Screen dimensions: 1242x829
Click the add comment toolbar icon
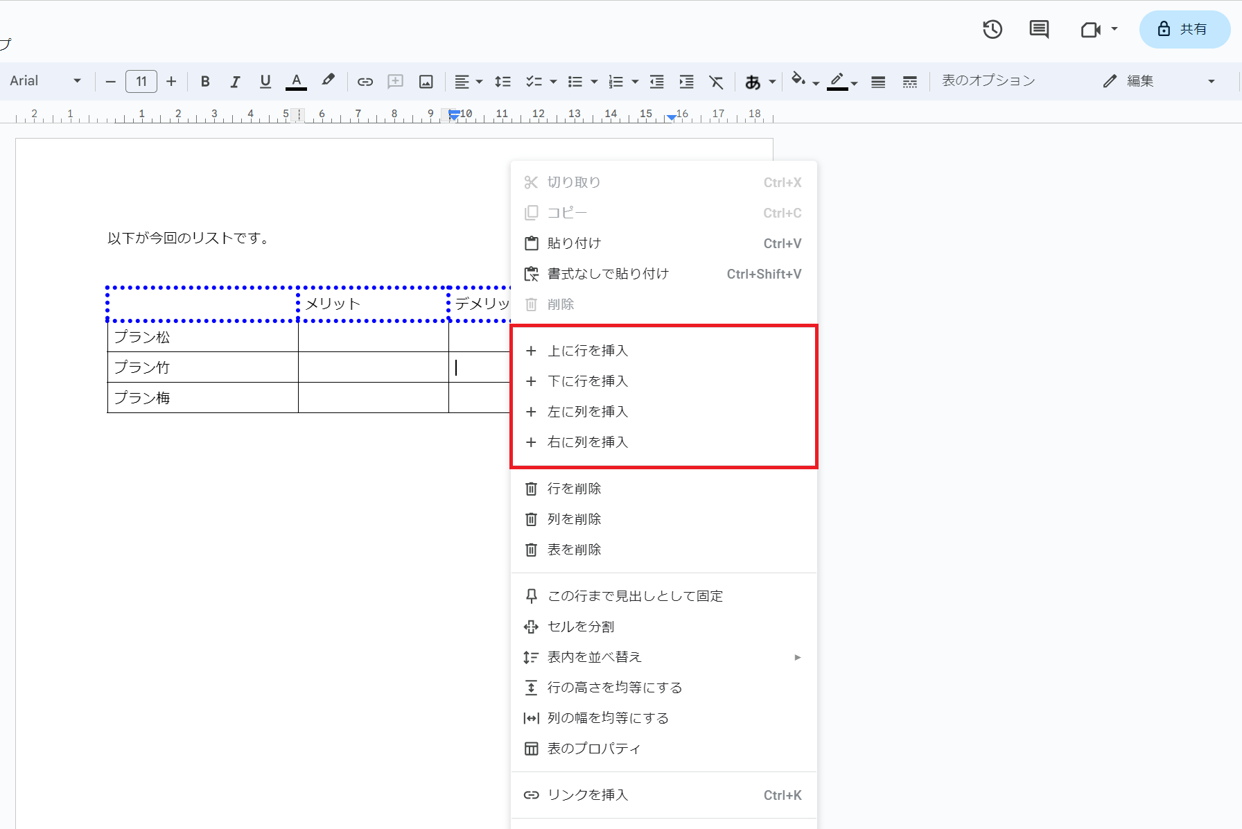point(395,82)
